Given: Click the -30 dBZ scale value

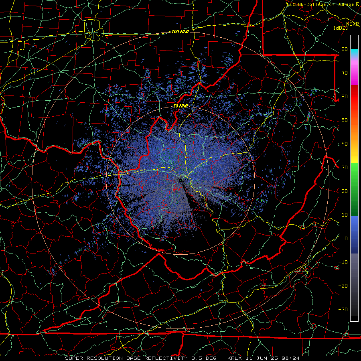Looking at the screenshot, I should [343, 310].
